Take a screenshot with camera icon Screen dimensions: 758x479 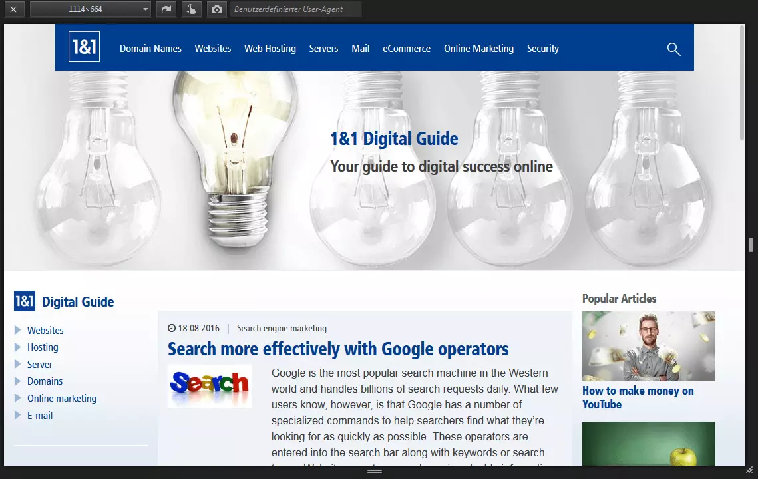217,9
